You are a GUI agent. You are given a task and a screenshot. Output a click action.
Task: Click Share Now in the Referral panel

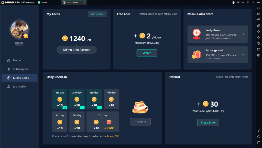[208, 122]
